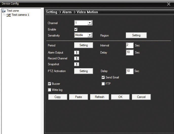Toggle Snapshot channel 1

click(76, 64)
